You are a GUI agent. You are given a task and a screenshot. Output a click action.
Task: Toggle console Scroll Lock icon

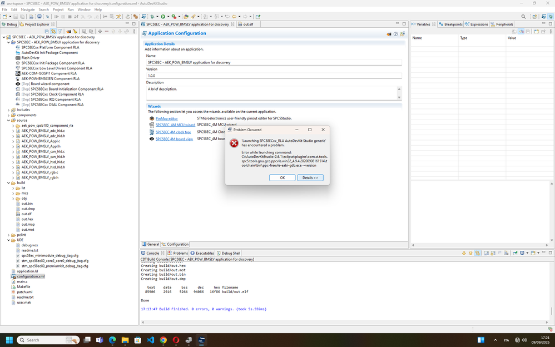[x=493, y=253]
